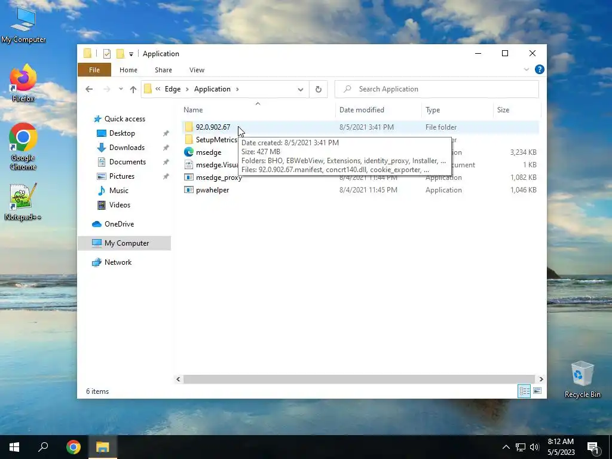Image resolution: width=612 pixels, height=459 pixels.
Task: Sort by the Size column header
Action: [x=517, y=110]
